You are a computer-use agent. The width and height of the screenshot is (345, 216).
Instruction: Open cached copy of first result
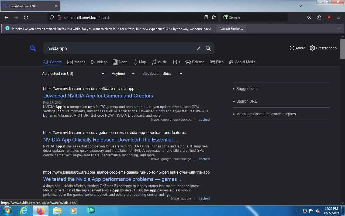204,120
